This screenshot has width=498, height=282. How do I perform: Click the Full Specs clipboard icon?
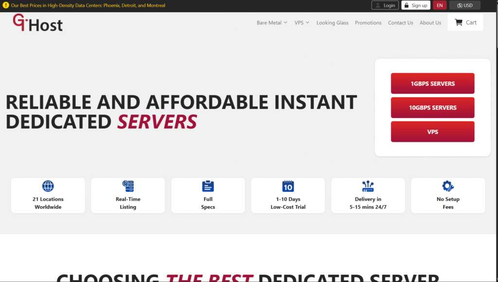[208, 186]
